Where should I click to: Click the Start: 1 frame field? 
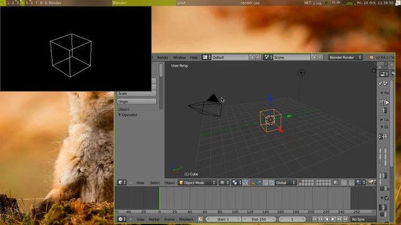click(x=223, y=219)
